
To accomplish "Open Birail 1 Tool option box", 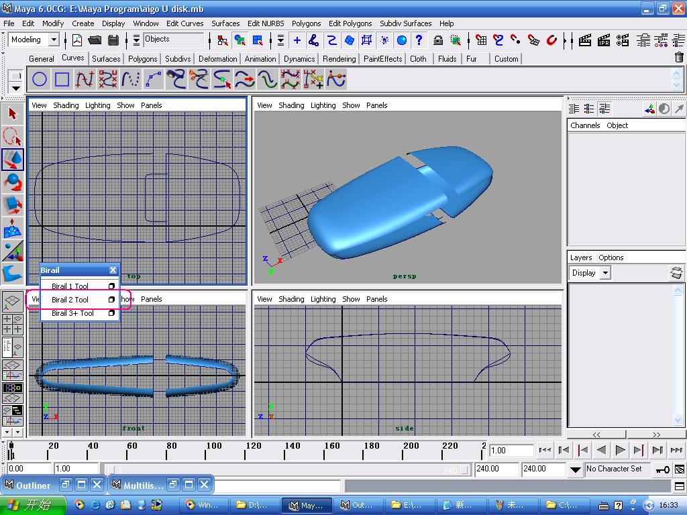I will pos(111,286).
